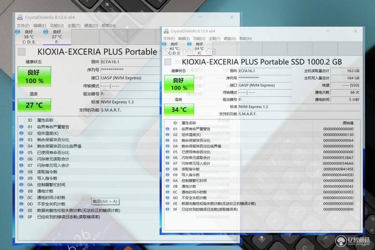
Task: Click the status circle for row 0A in the 34 °C window
Action: [167, 181]
